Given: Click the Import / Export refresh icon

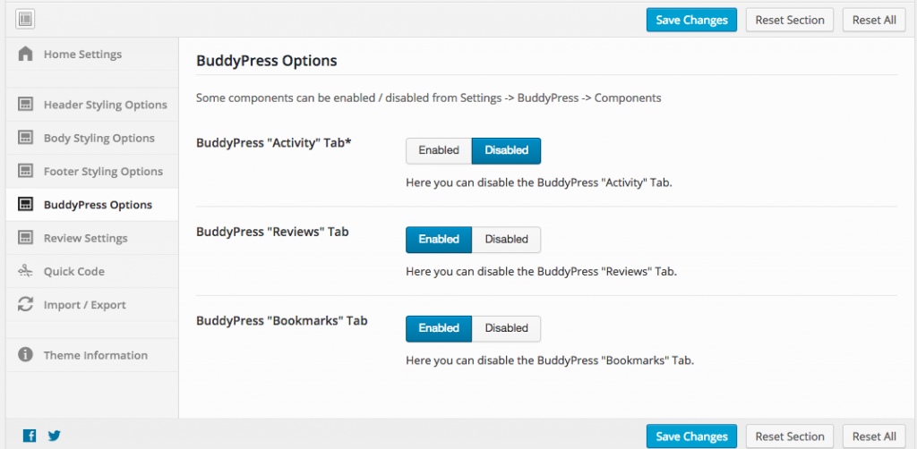Looking at the screenshot, I should tap(25, 304).
